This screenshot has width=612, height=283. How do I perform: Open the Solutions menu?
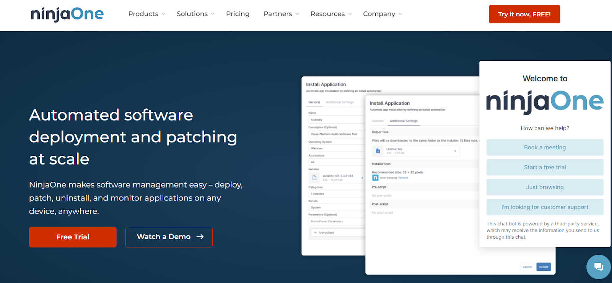[x=192, y=14]
